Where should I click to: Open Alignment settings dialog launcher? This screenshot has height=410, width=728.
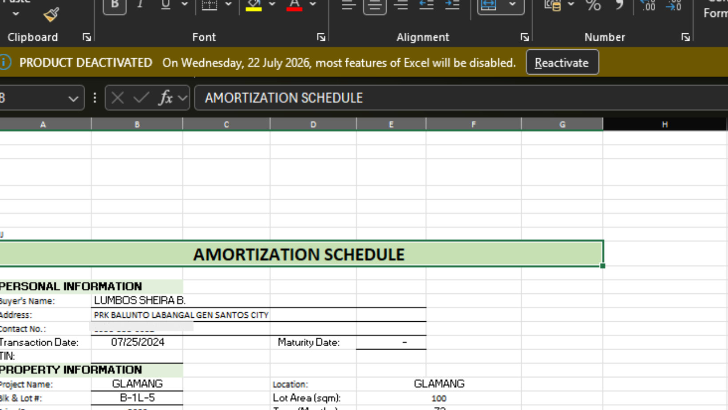pos(524,37)
